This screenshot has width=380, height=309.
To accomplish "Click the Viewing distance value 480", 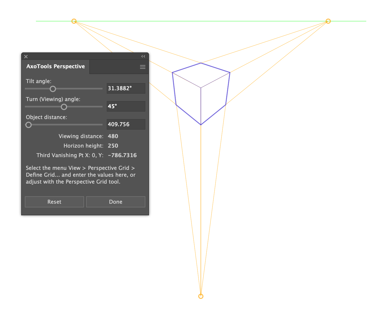I will [x=113, y=136].
